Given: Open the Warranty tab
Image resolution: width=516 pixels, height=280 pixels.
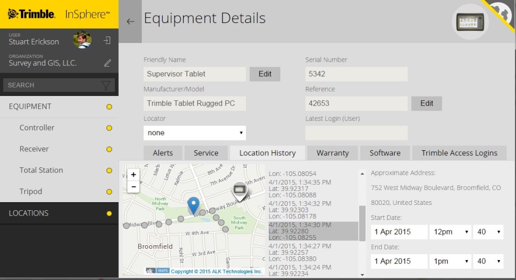Looking at the screenshot, I should [x=332, y=153].
